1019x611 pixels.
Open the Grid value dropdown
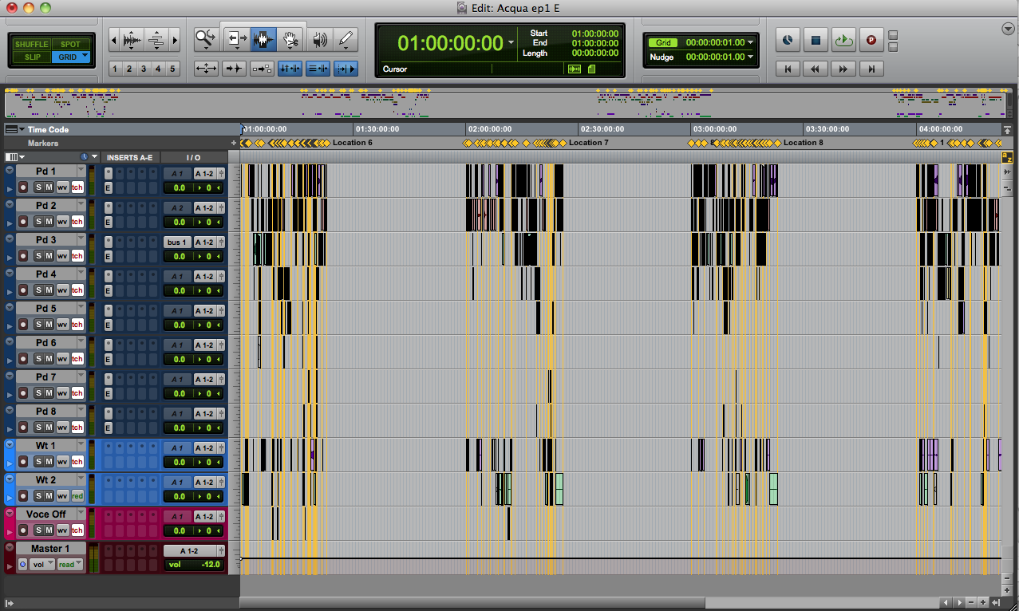[750, 42]
